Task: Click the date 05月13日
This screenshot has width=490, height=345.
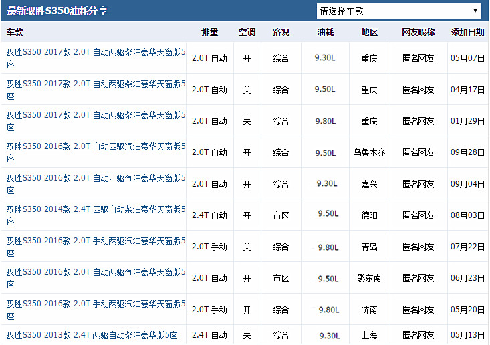Action: 467,335
